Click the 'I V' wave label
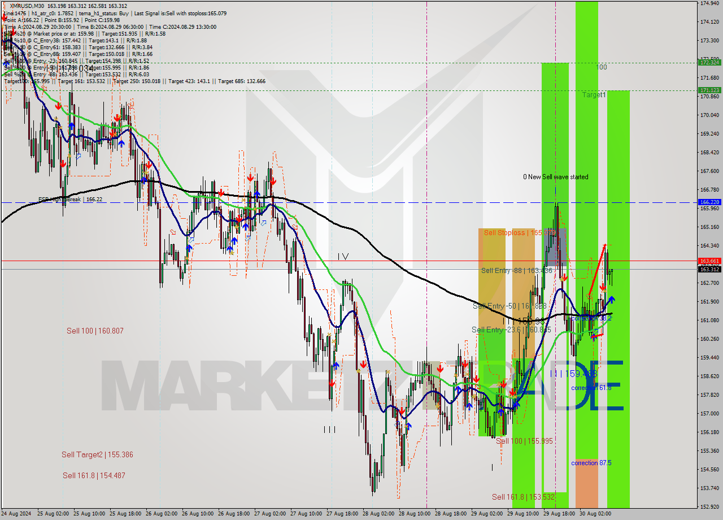 pos(343,257)
